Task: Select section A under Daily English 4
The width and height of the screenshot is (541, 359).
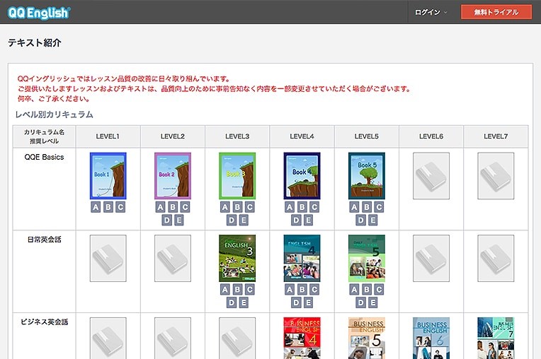Action: [290, 290]
